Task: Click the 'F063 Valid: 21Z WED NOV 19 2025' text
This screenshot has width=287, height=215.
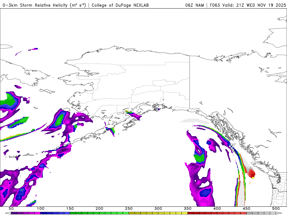Action: 248,5
